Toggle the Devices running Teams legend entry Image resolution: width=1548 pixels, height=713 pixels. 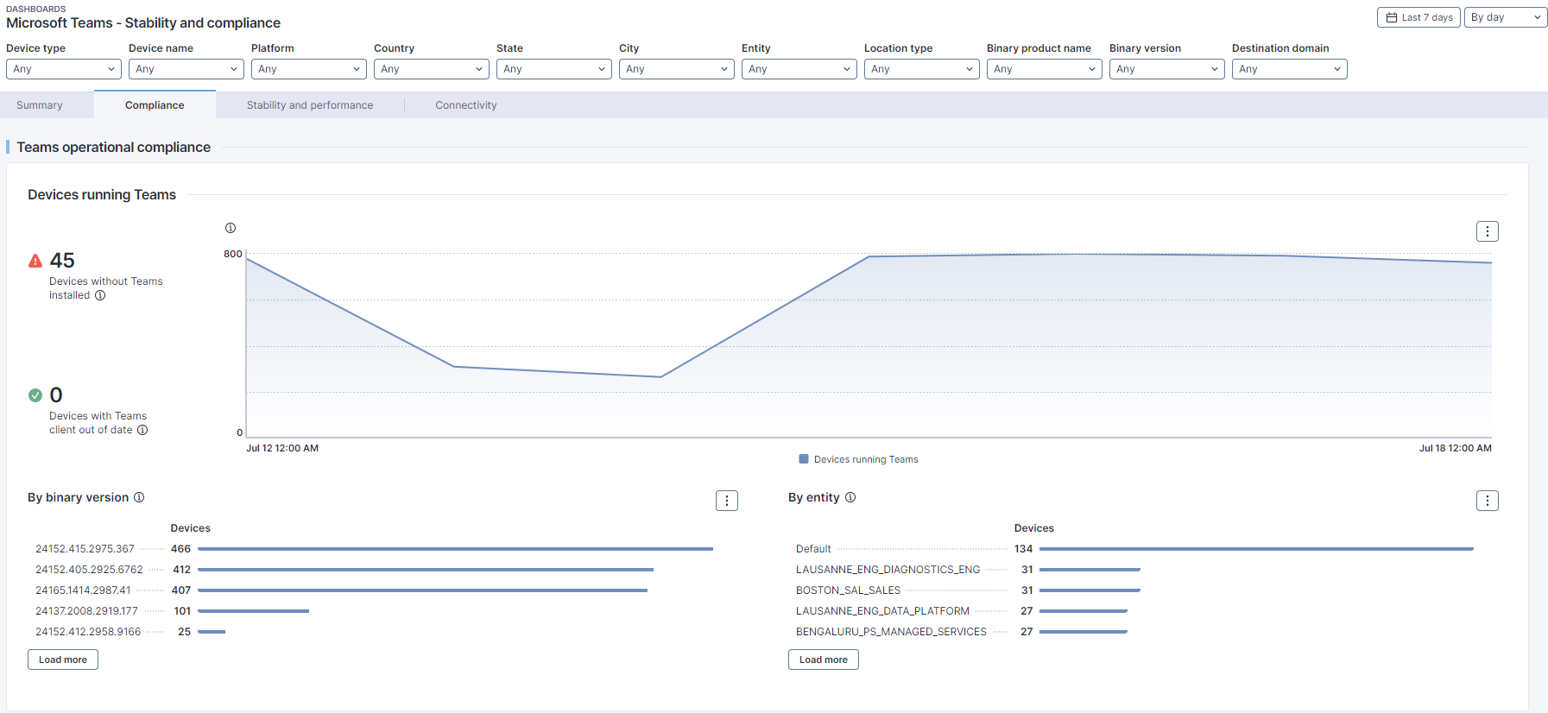point(859,459)
